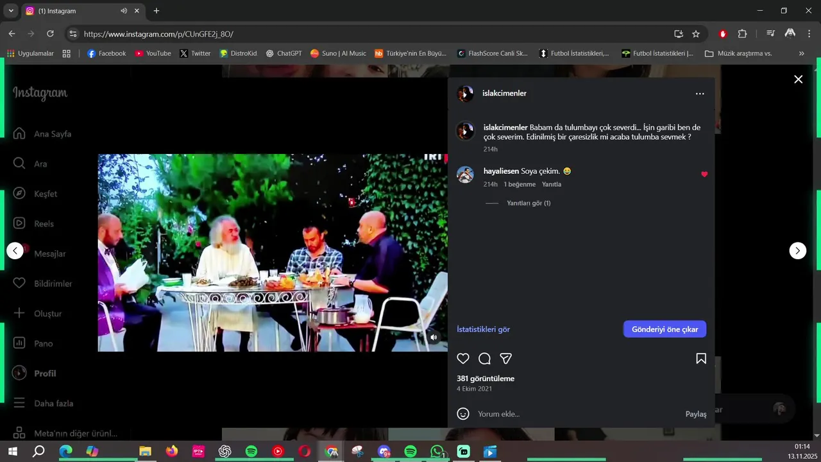The height and width of the screenshot is (462, 821).
Task: Open Meta'nın diğer ürünleri menu
Action: click(x=65, y=433)
